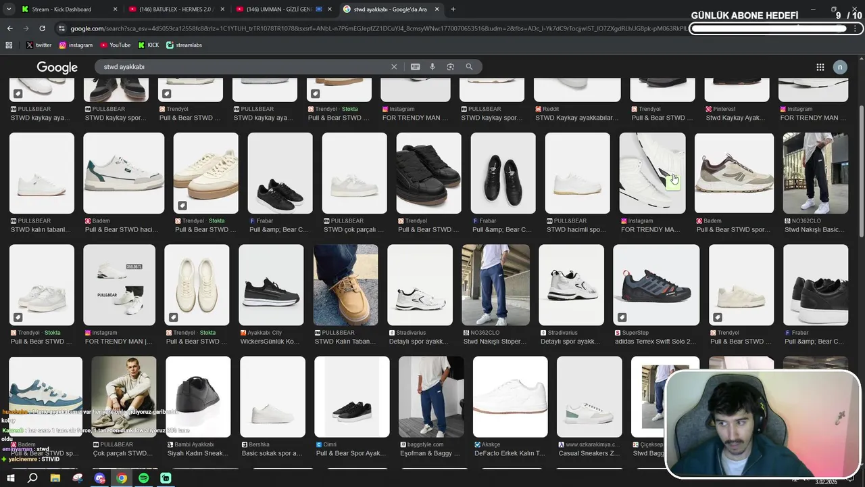Image resolution: width=865 pixels, height=487 pixels.
Task: Switch to the UMMAN - GİZLİ tab
Action: pos(284,9)
